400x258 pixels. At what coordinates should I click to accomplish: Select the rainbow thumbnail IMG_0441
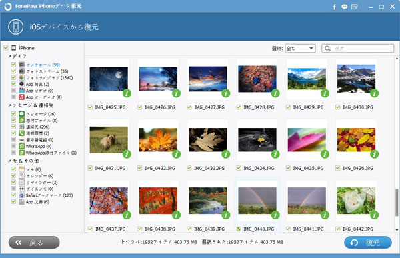pos(307,201)
